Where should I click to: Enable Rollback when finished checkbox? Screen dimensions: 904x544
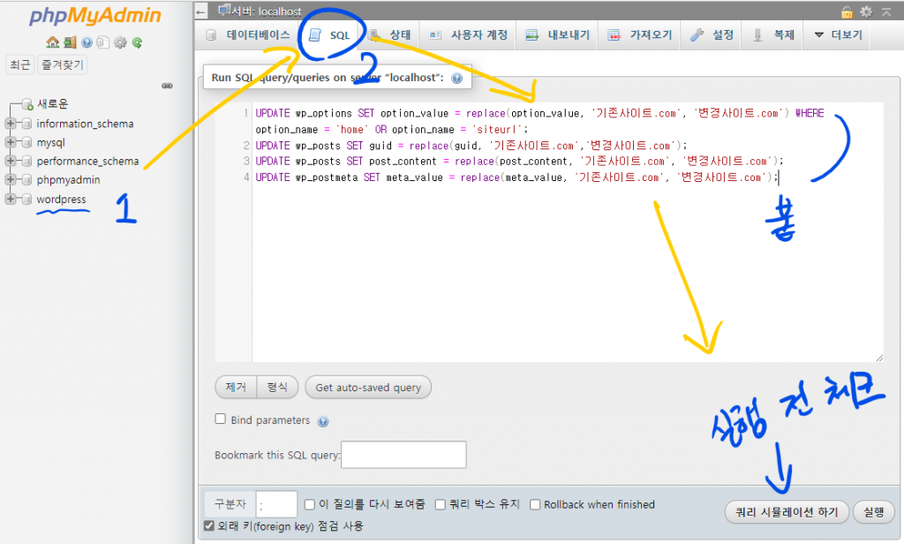(x=535, y=505)
